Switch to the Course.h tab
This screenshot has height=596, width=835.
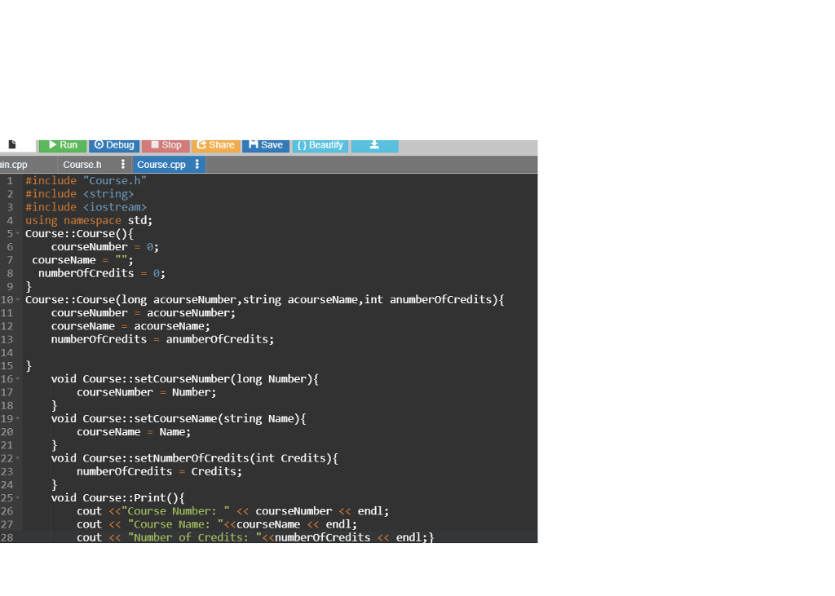coord(82,165)
